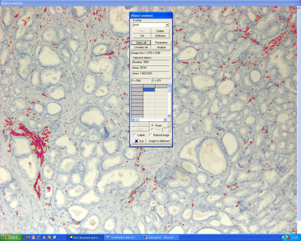Click the 'Area: 1.802228%' field
Viewport: 301px width, 241px height.
coord(151,73)
